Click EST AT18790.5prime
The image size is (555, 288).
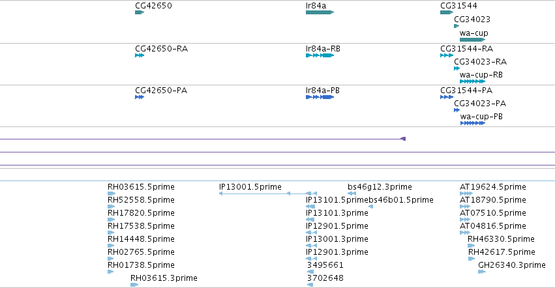point(492,200)
